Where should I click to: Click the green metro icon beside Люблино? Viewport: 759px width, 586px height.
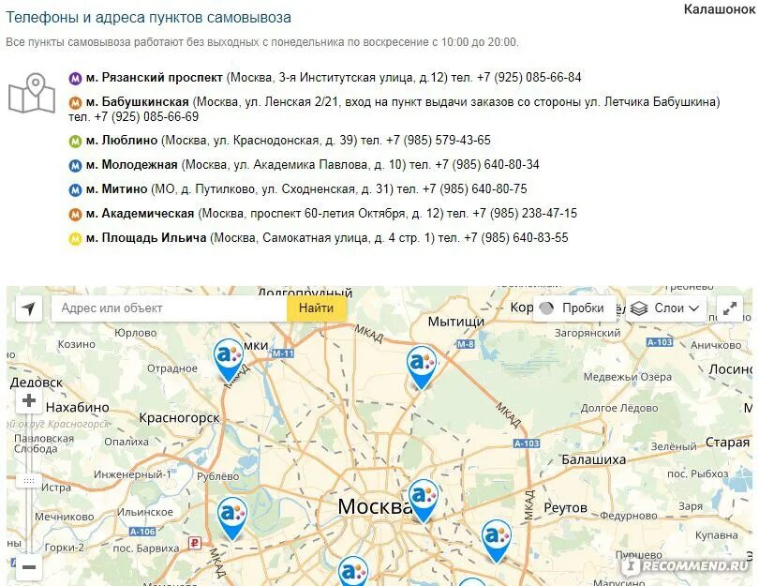(75, 141)
